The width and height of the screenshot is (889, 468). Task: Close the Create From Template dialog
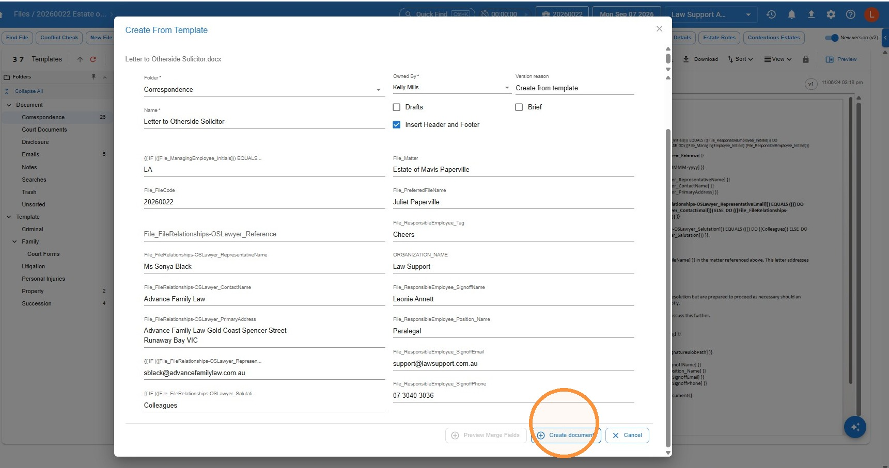(659, 29)
